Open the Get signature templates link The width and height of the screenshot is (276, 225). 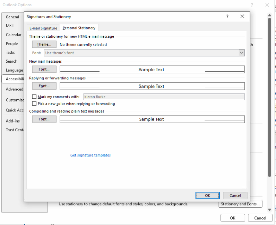click(x=90, y=155)
